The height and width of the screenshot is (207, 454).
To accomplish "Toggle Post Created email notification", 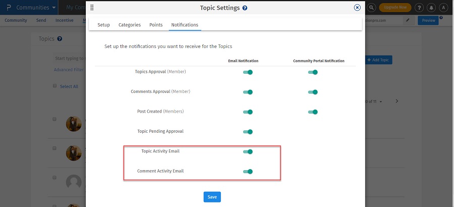I will point(248,112).
